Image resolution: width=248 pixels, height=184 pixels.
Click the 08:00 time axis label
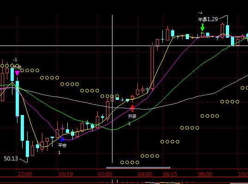205,174
